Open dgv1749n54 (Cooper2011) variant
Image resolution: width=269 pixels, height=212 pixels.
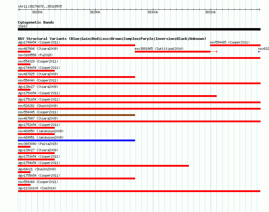point(39,68)
